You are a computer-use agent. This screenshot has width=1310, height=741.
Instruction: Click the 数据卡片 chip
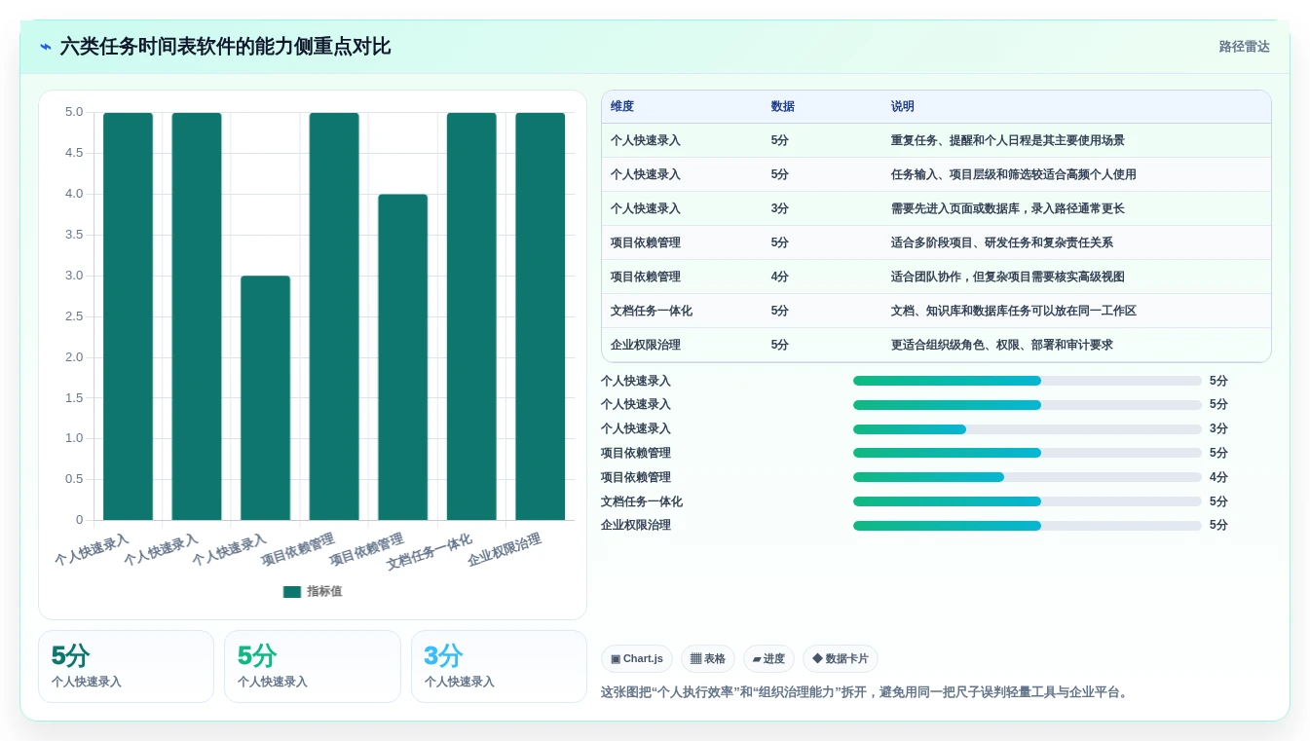tap(841, 659)
